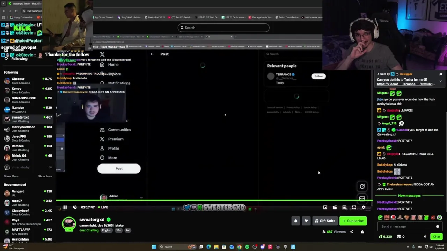
Task: Open Cheesur channel in Following sidebar
Action: tap(27, 81)
